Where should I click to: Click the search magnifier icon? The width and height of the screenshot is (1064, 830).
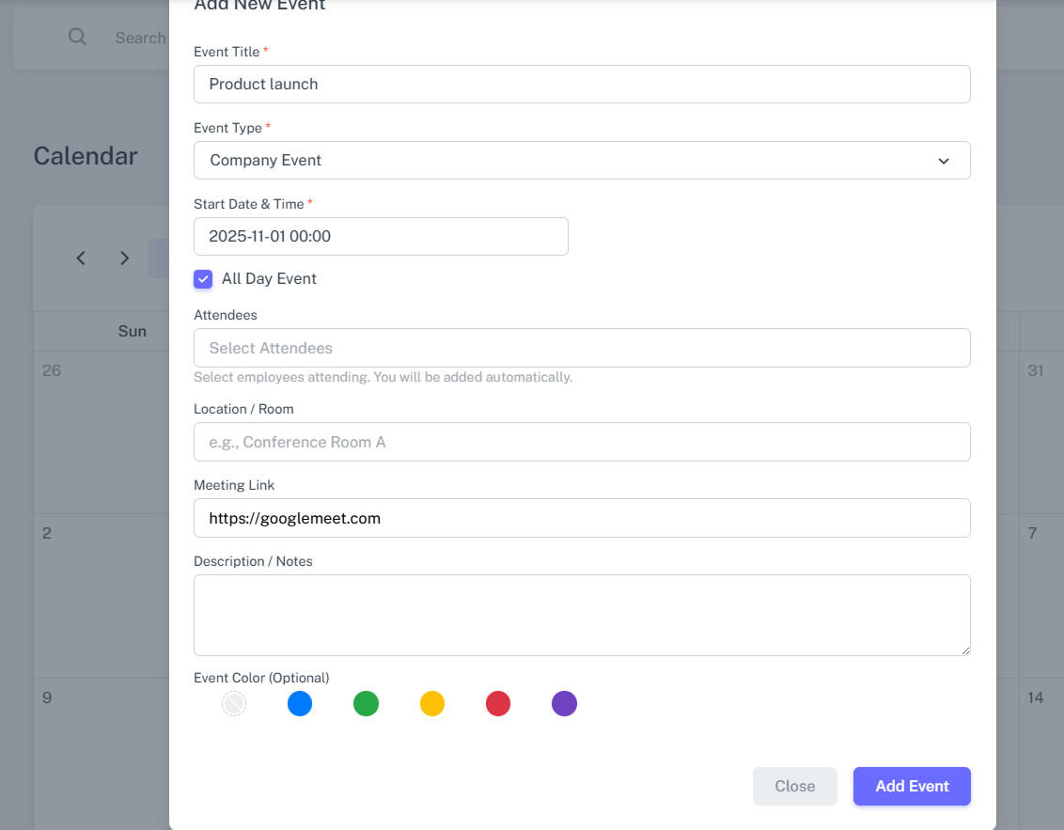coord(77,37)
